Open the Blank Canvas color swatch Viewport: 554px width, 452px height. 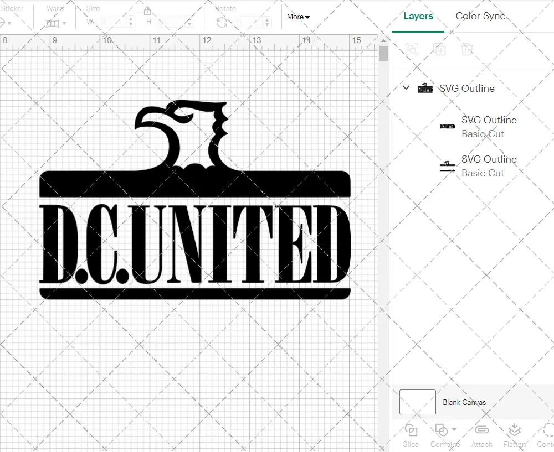pyautogui.click(x=417, y=402)
